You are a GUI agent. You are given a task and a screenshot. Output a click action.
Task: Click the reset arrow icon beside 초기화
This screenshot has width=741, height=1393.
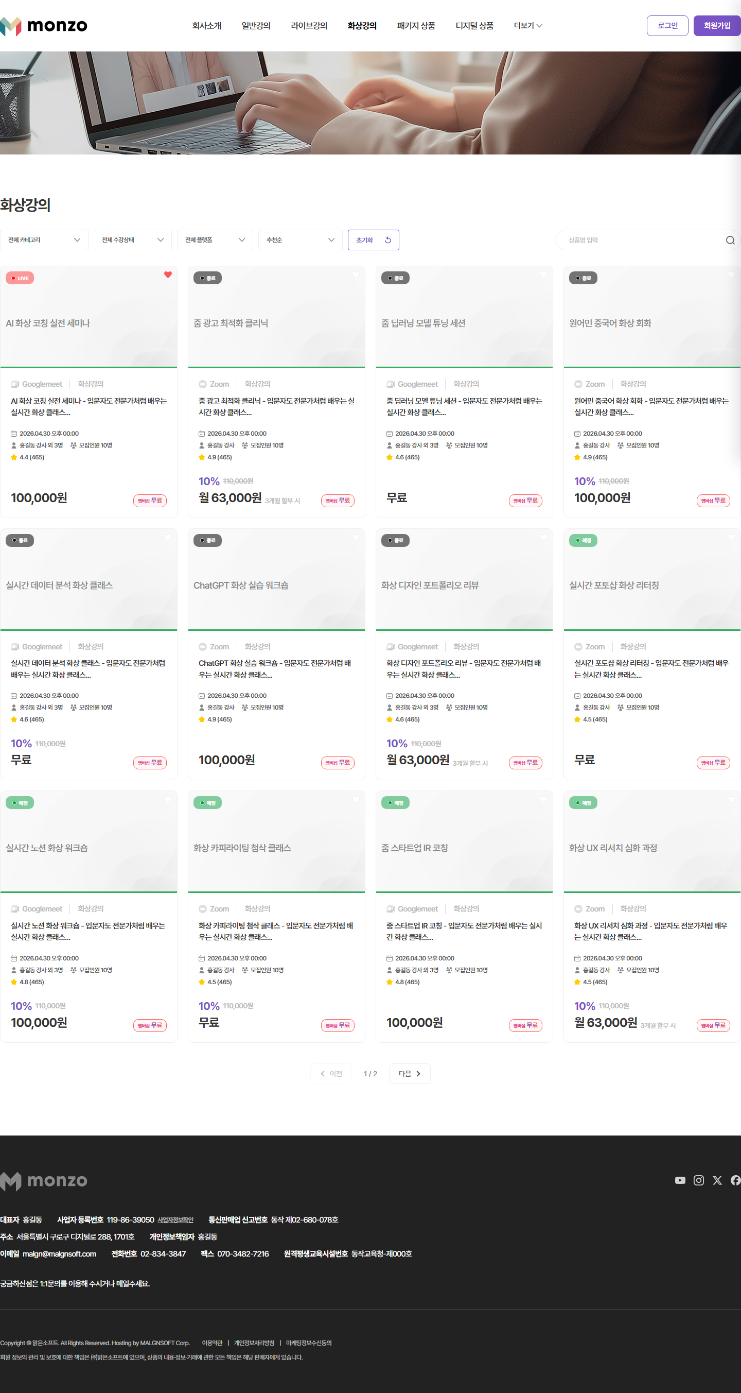tap(387, 240)
